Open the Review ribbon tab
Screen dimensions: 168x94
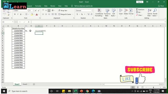coord(53,6)
